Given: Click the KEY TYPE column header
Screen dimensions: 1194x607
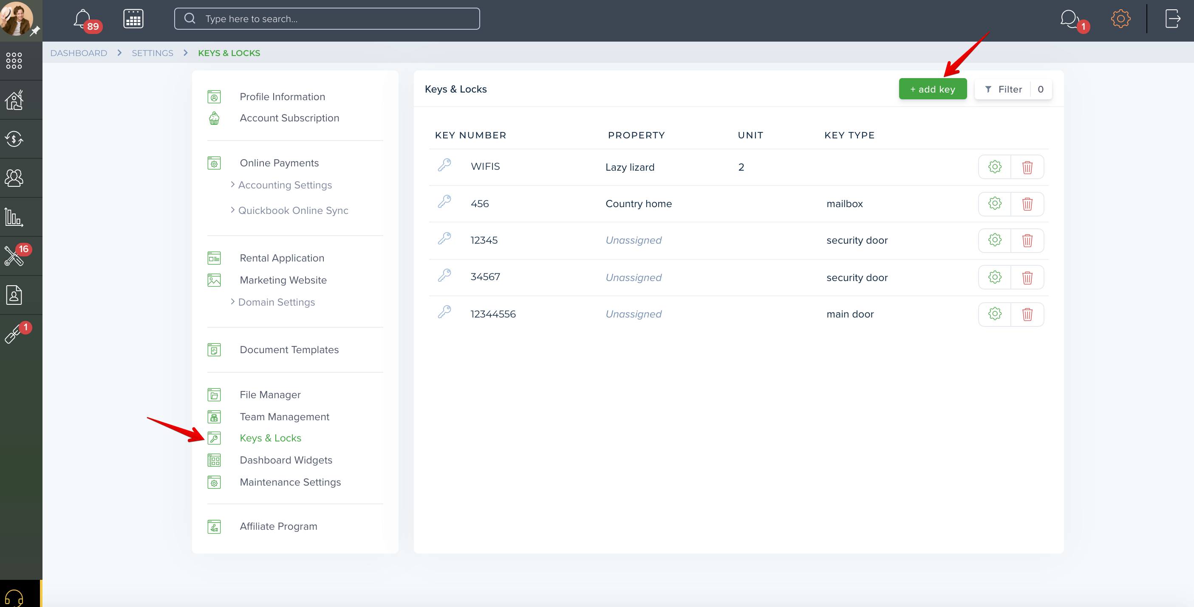Looking at the screenshot, I should click(x=849, y=135).
